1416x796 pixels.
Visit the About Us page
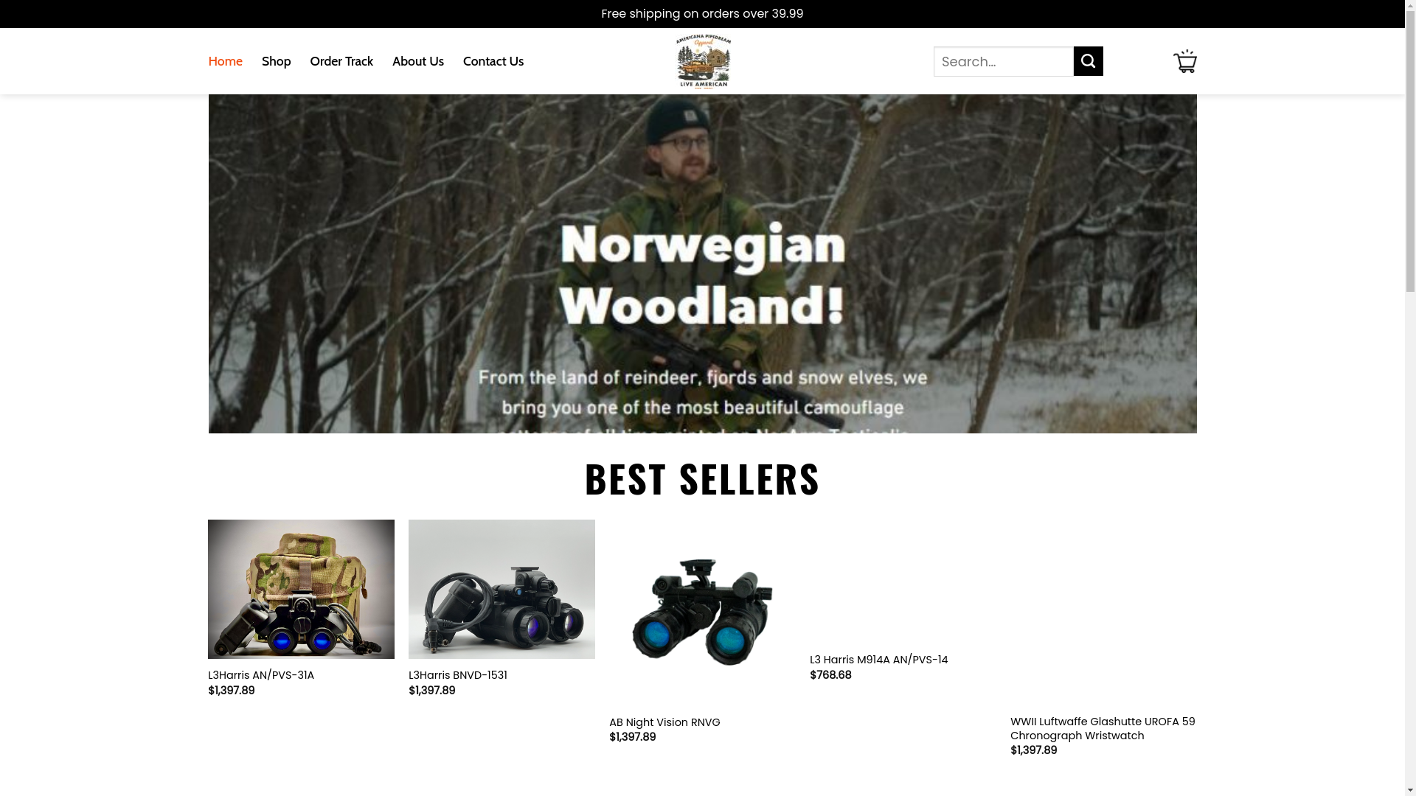click(418, 61)
